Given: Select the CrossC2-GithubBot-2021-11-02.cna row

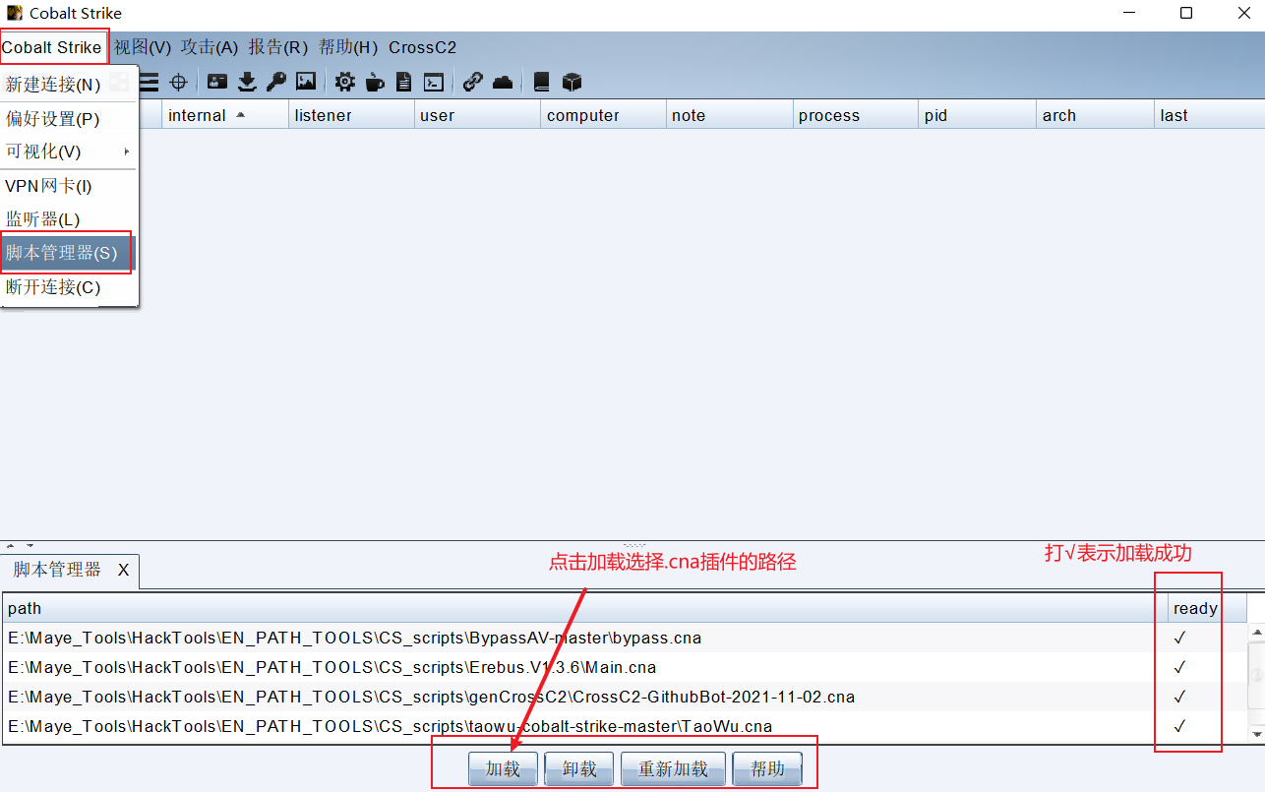Looking at the screenshot, I should (625, 697).
